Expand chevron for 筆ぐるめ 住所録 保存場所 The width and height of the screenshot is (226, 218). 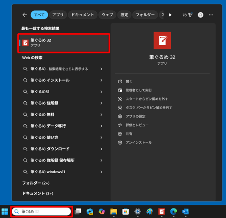tap(101, 161)
